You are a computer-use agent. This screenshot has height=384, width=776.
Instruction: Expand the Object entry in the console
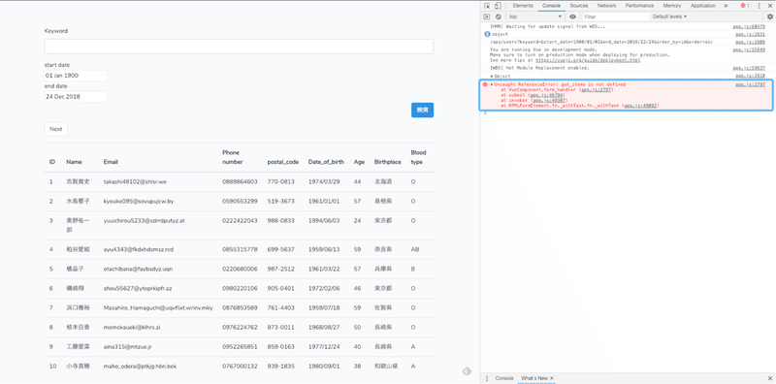coord(492,77)
